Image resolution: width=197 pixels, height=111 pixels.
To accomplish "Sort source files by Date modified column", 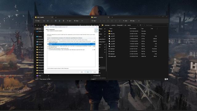I will [133, 29].
